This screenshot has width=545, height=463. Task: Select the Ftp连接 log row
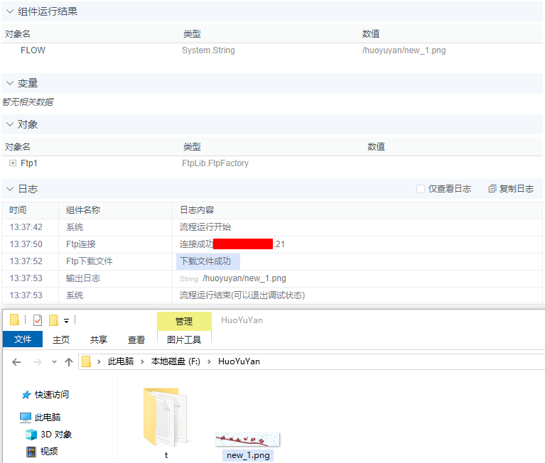point(272,244)
